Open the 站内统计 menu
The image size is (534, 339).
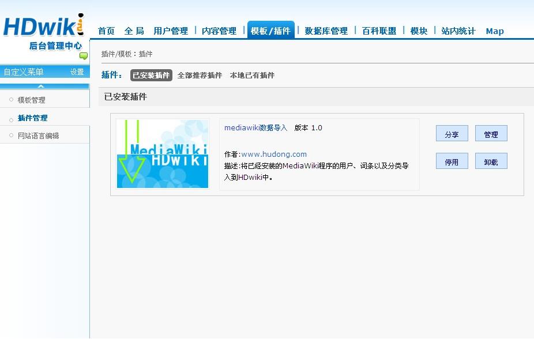pos(458,31)
